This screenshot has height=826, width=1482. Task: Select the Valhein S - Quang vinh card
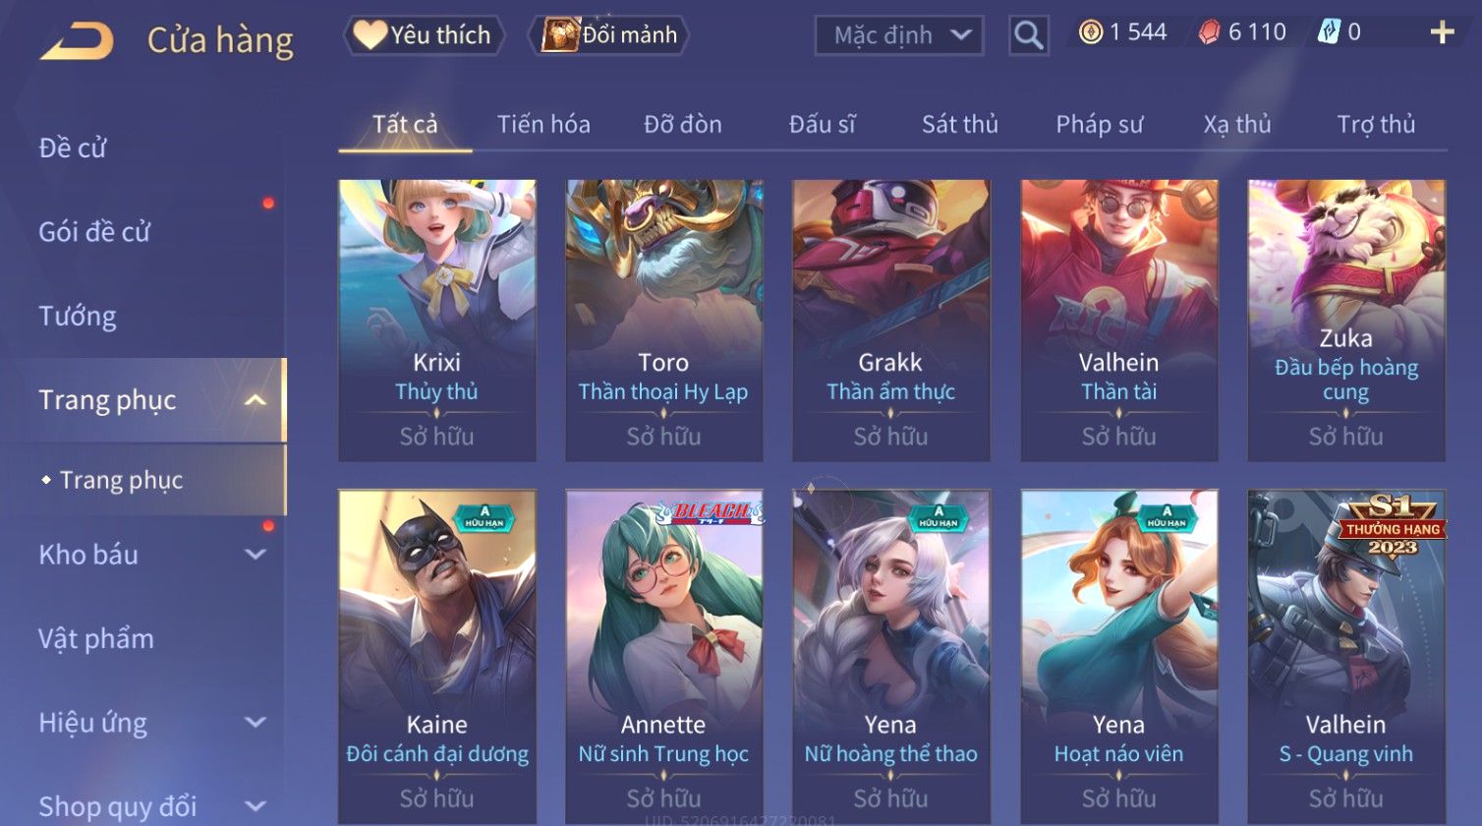(1346, 657)
